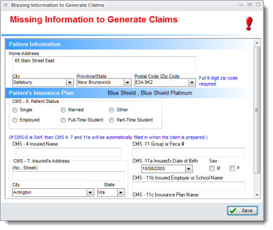The height and width of the screenshot is (230, 273).
Task: Open the insured State dropdown Wa
Action: tap(121, 192)
